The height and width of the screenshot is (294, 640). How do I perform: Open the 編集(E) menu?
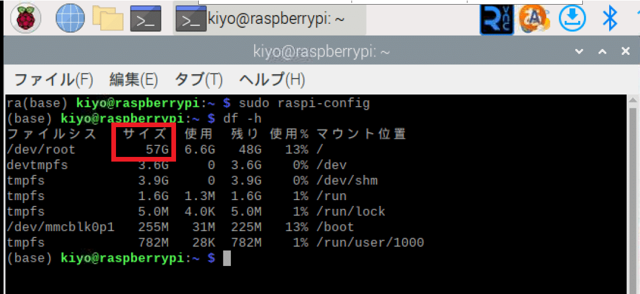[133, 79]
